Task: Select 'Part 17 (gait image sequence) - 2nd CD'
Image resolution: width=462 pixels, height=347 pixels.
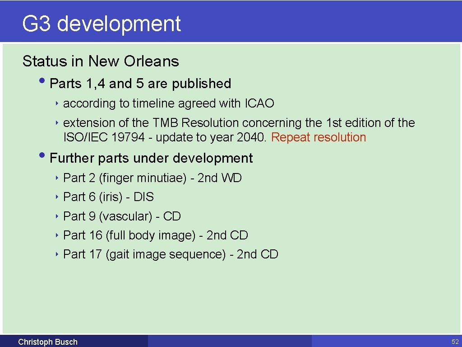Action: tap(171, 254)
